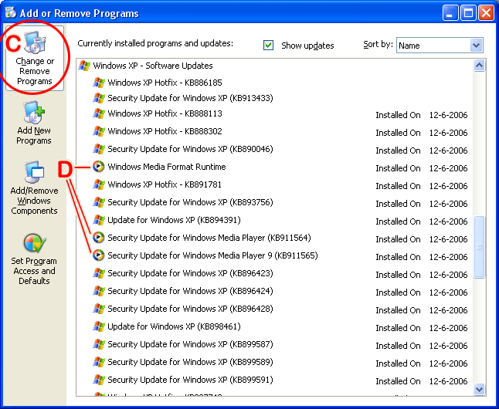Close the Add or Remove Programs window
The image size is (499, 409).
click(x=487, y=13)
